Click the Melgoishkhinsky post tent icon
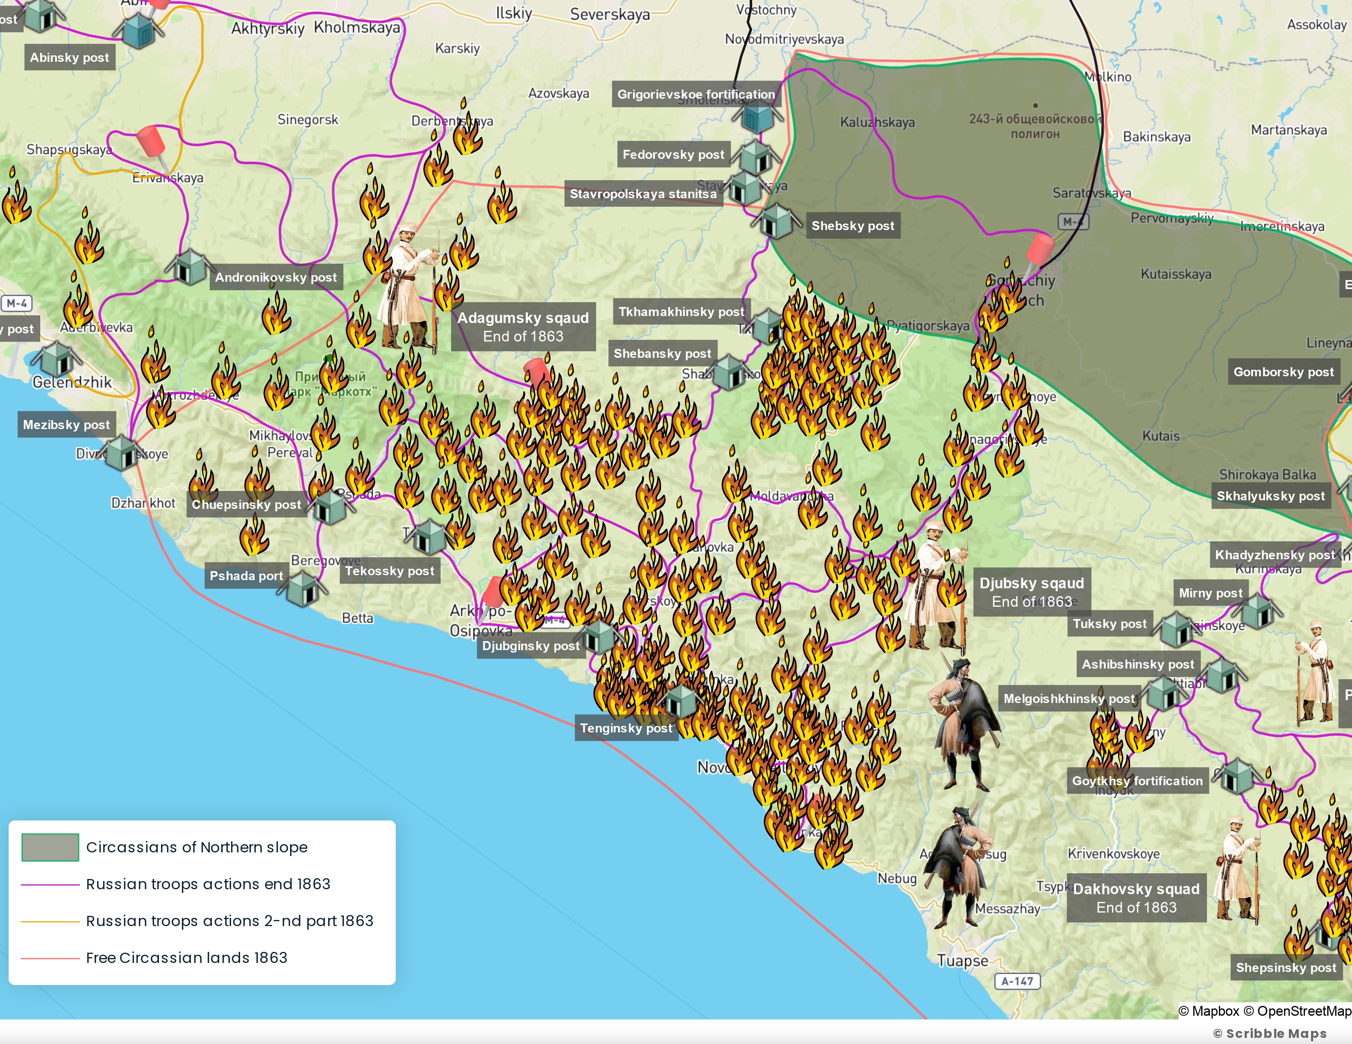The height and width of the screenshot is (1044, 1352). pos(1163,693)
